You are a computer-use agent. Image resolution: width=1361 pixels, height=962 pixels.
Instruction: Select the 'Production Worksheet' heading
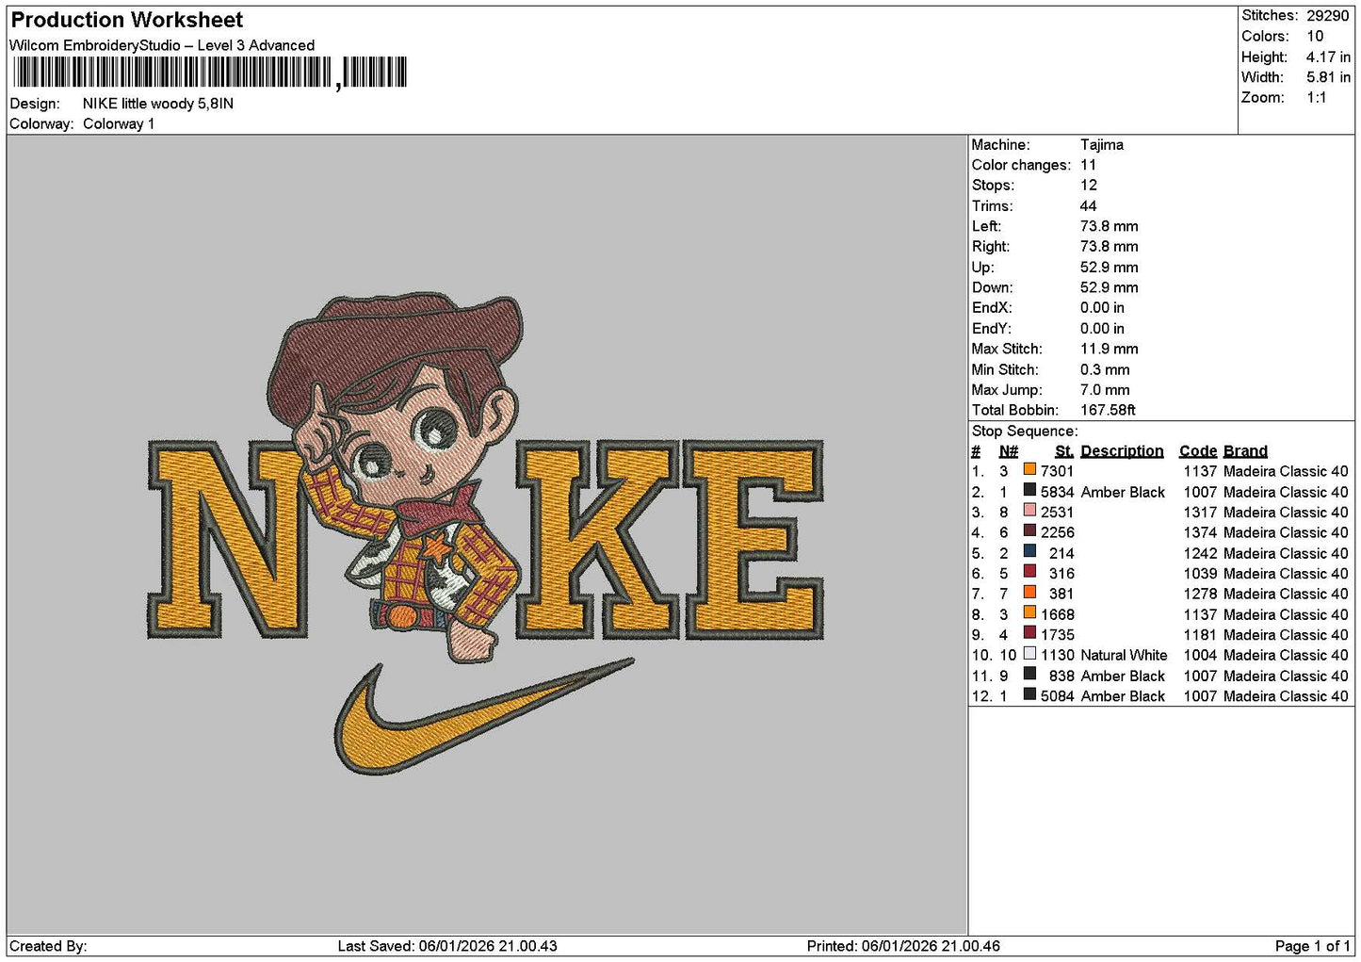[126, 20]
